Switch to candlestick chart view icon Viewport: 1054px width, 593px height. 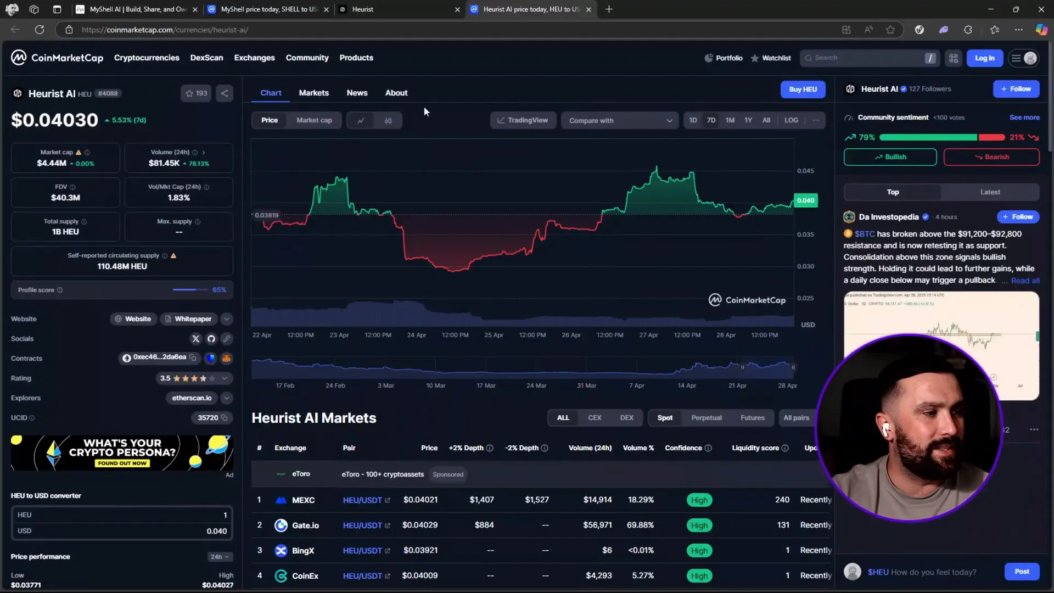click(388, 120)
